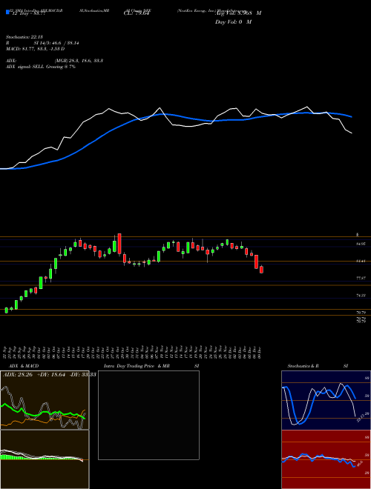Click the tall red candlestick at the chart peak
Image resolution: width=371 pixels, height=489 pixels.
point(119,244)
